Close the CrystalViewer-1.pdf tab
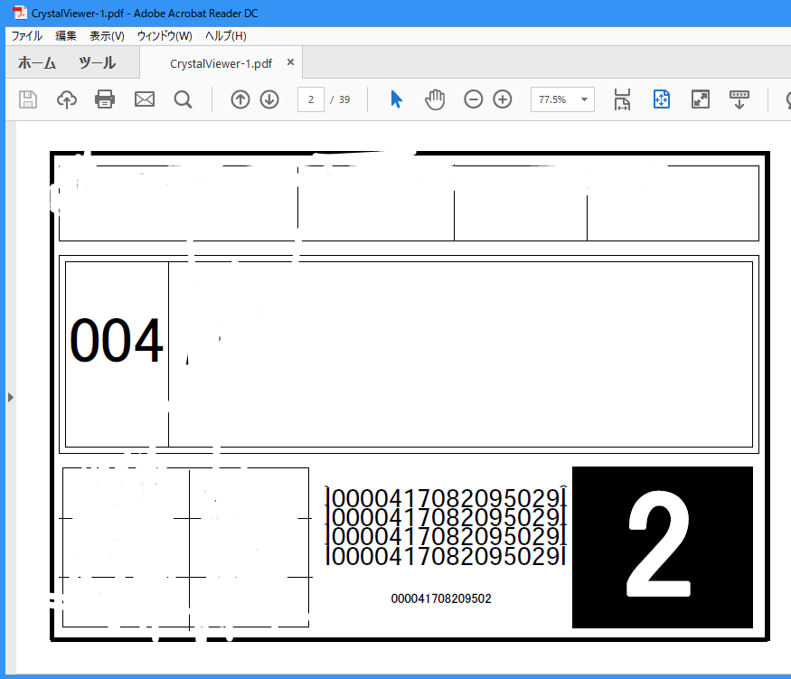This screenshot has width=791, height=679. tap(290, 62)
